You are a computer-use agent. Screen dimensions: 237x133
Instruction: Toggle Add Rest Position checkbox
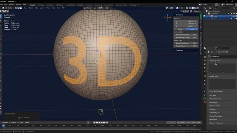coord(209,91)
